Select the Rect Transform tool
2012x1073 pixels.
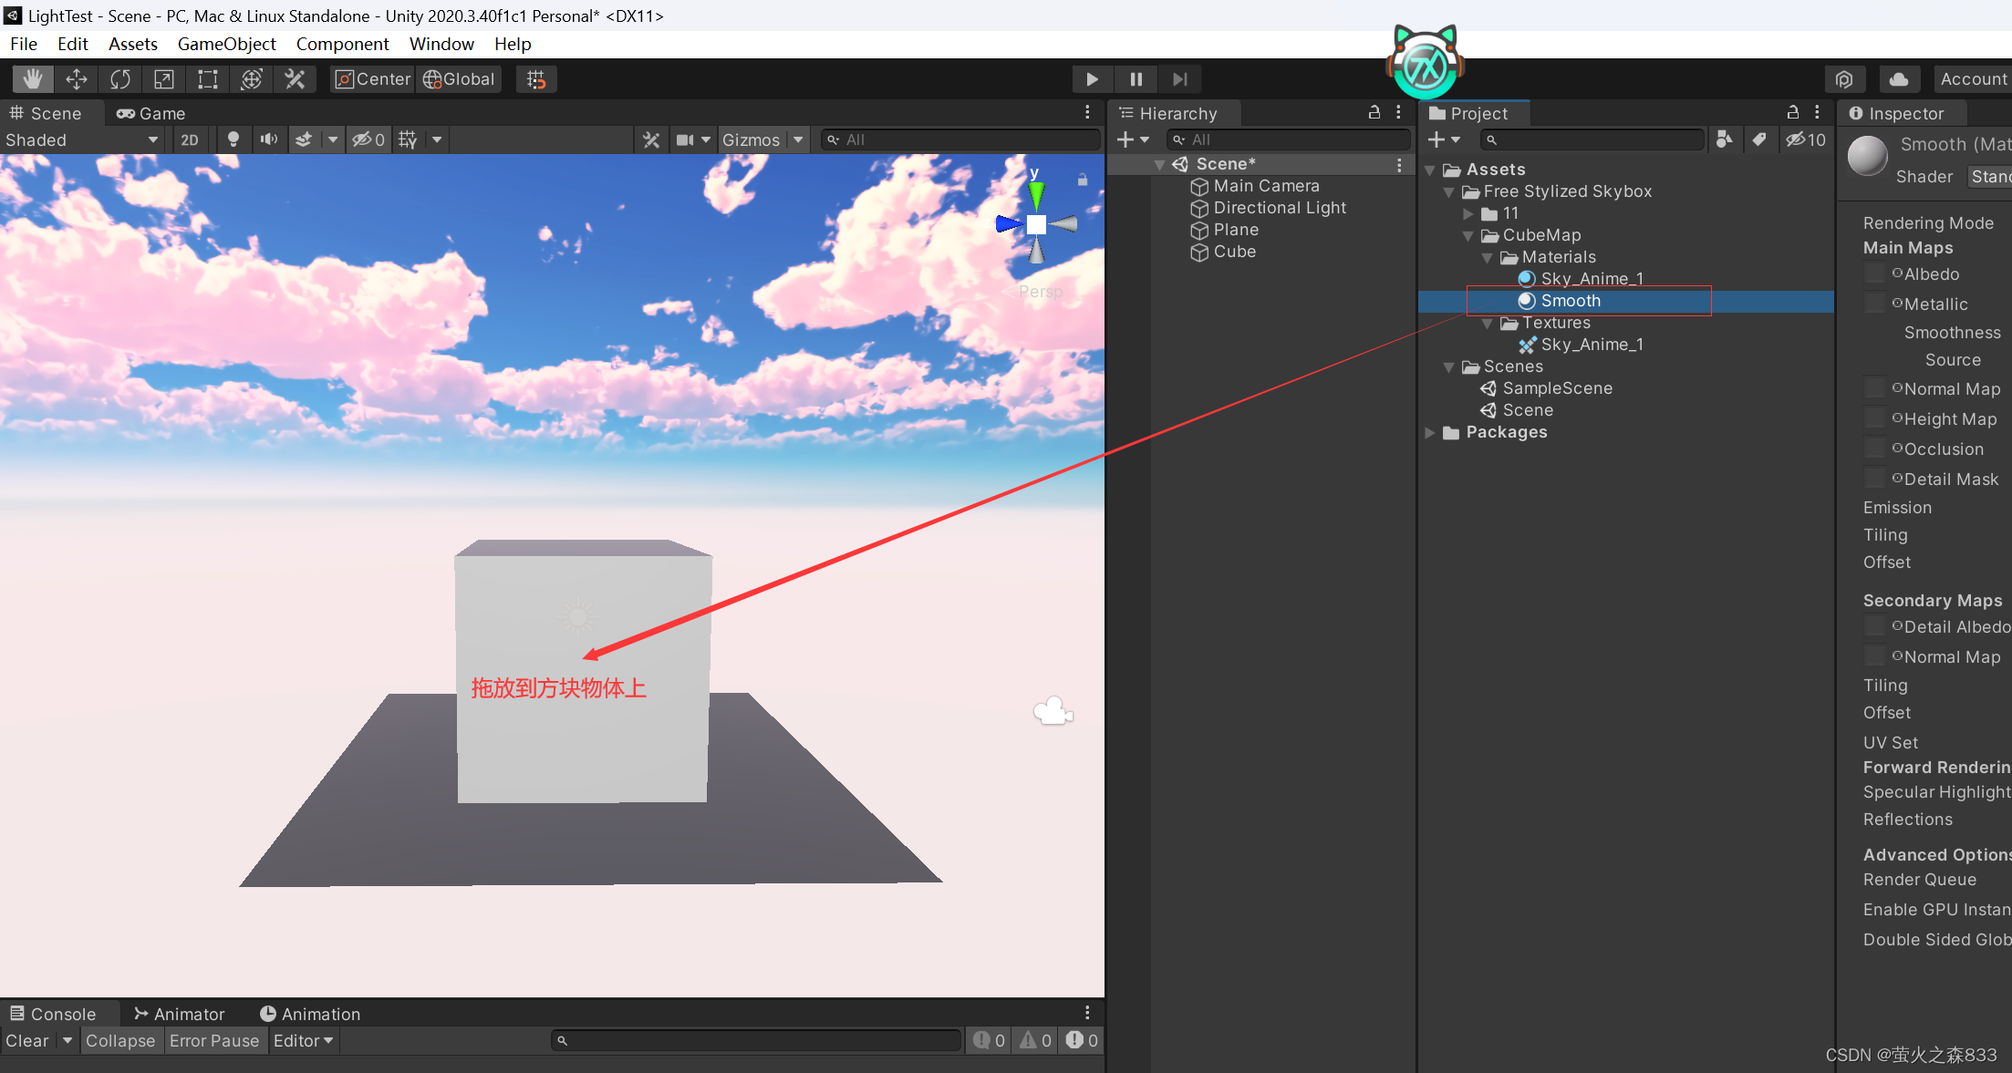[x=208, y=79]
